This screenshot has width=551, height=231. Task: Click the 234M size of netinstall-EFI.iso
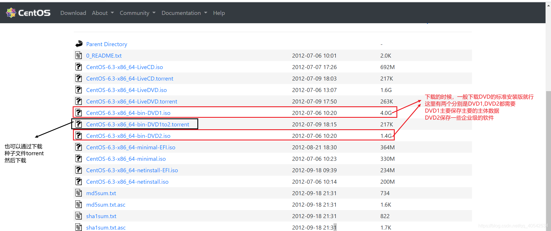coord(388,170)
